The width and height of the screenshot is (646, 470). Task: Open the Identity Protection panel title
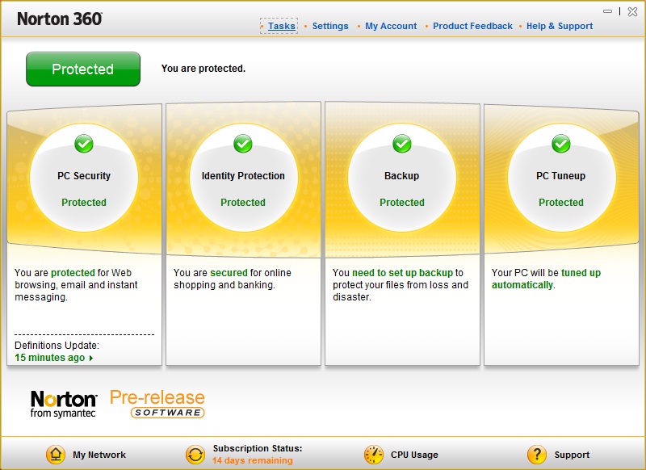[x=243, y=176]
